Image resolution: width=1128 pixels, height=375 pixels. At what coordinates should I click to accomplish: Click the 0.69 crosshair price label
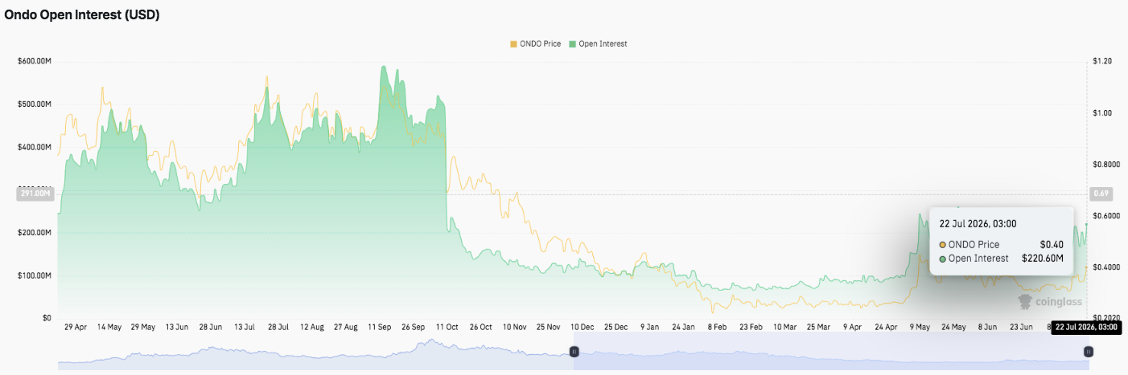1101,194
